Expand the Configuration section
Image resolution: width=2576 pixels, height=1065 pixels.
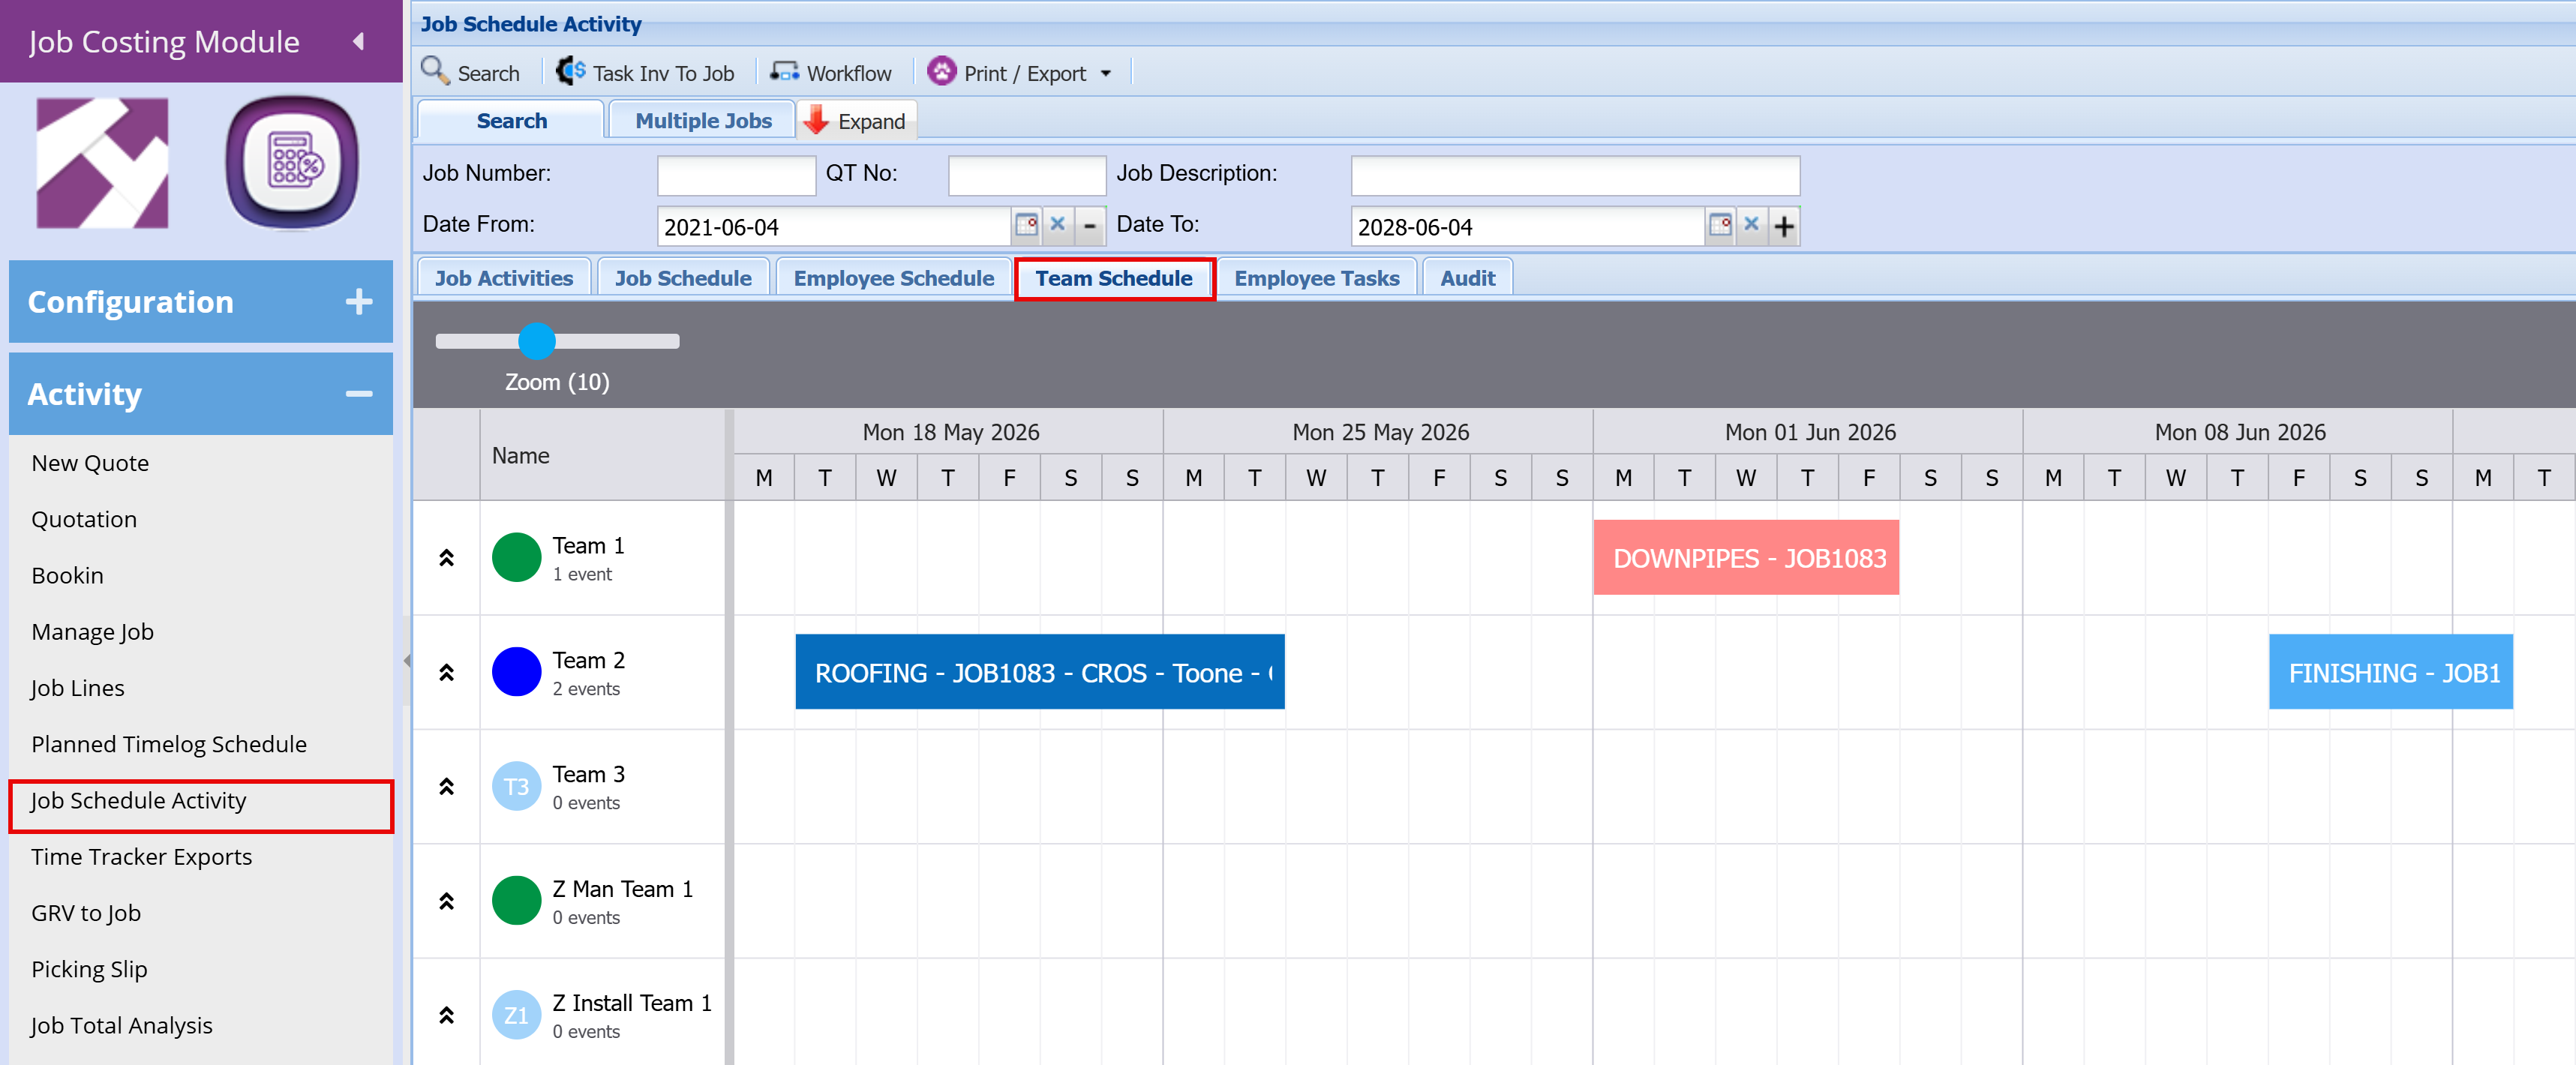359,302
